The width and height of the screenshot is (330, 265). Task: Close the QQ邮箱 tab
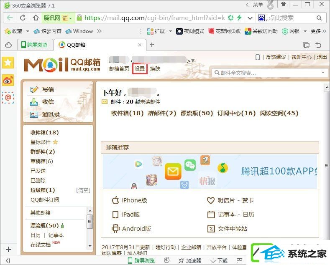(x=140, y=45)
